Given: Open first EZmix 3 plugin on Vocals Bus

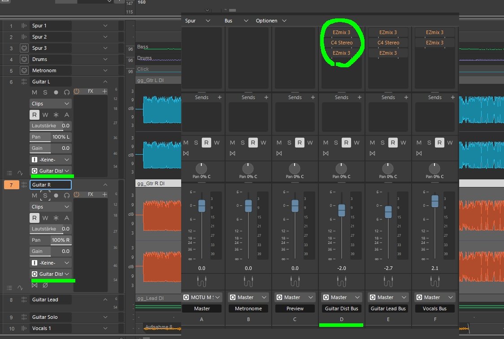Looking at the screenshot, I should (x=435, y=32).
